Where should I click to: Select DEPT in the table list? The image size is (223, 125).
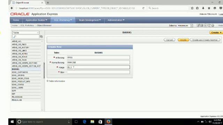14,91
